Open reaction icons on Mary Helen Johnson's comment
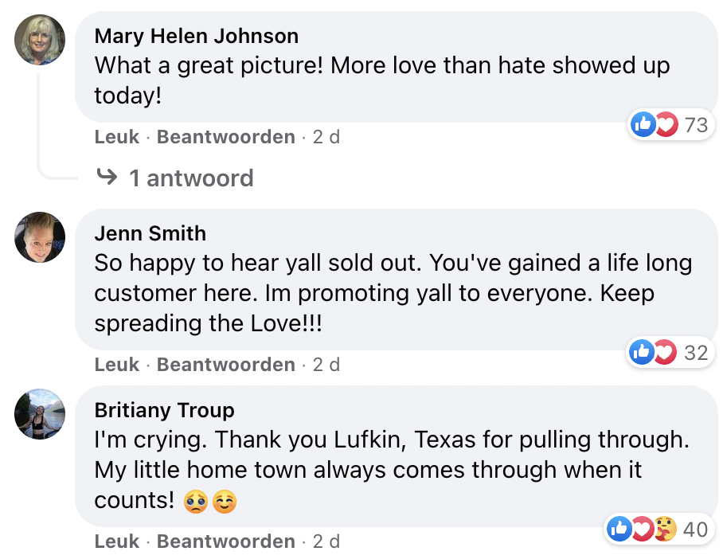Screen dimensions: 723x559 point(654,124)
